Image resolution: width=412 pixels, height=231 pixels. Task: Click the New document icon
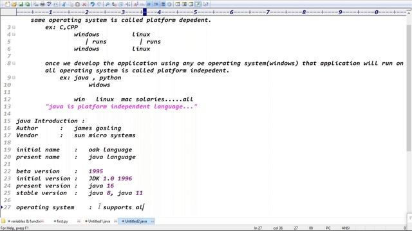click(7, 4)
